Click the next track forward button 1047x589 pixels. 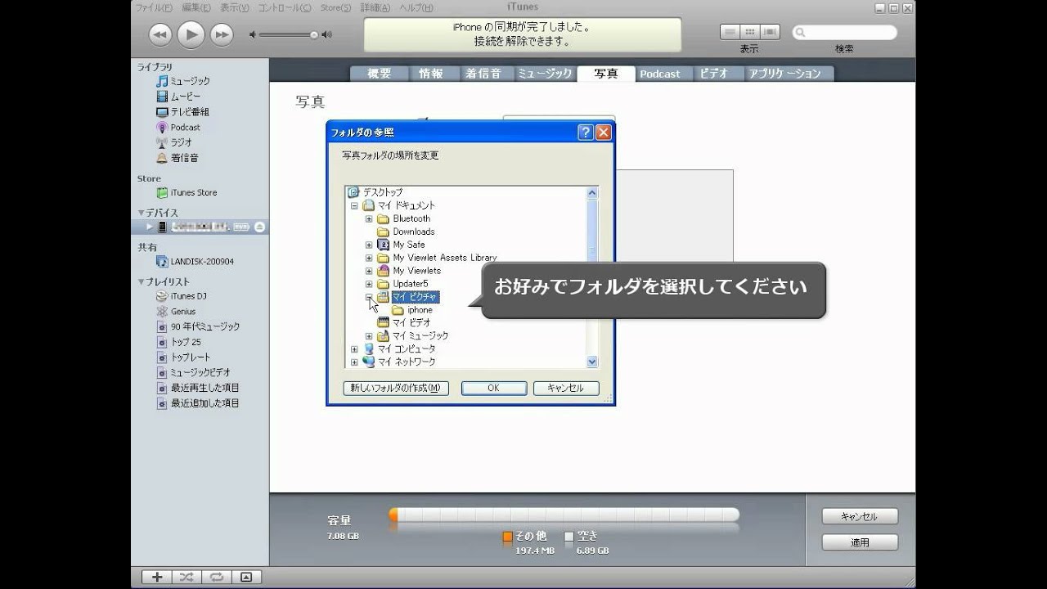222,34
